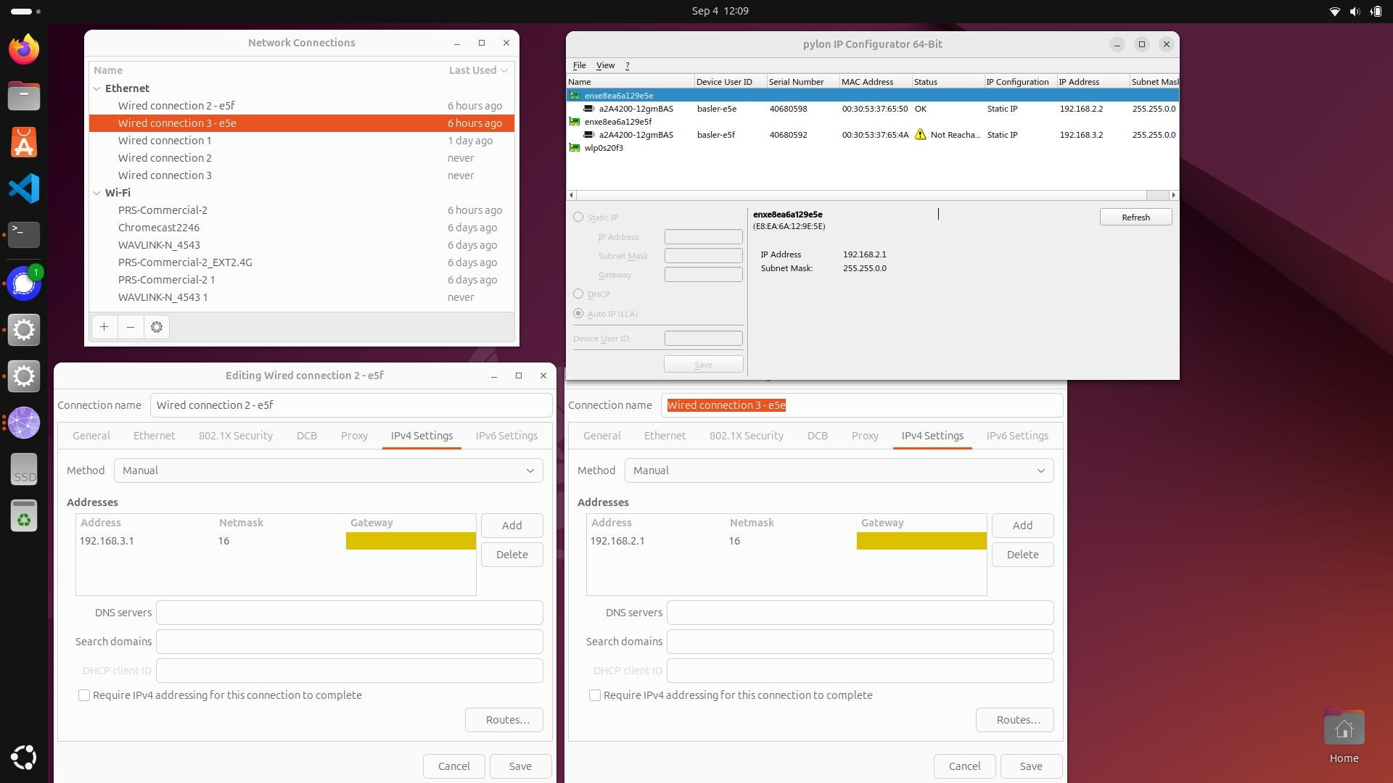The width and height of the screenshot is (1393, 783).
Task: Click Delete address in e5e editor
Action: [1022, 555]
